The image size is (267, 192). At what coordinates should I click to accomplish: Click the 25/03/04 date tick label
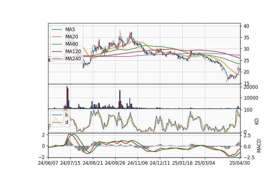point(205,163)
